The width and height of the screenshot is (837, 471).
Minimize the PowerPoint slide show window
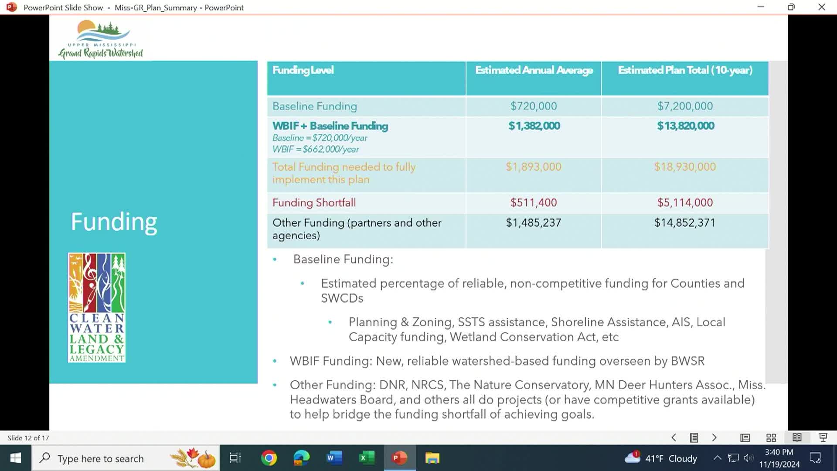coord(761,7)
